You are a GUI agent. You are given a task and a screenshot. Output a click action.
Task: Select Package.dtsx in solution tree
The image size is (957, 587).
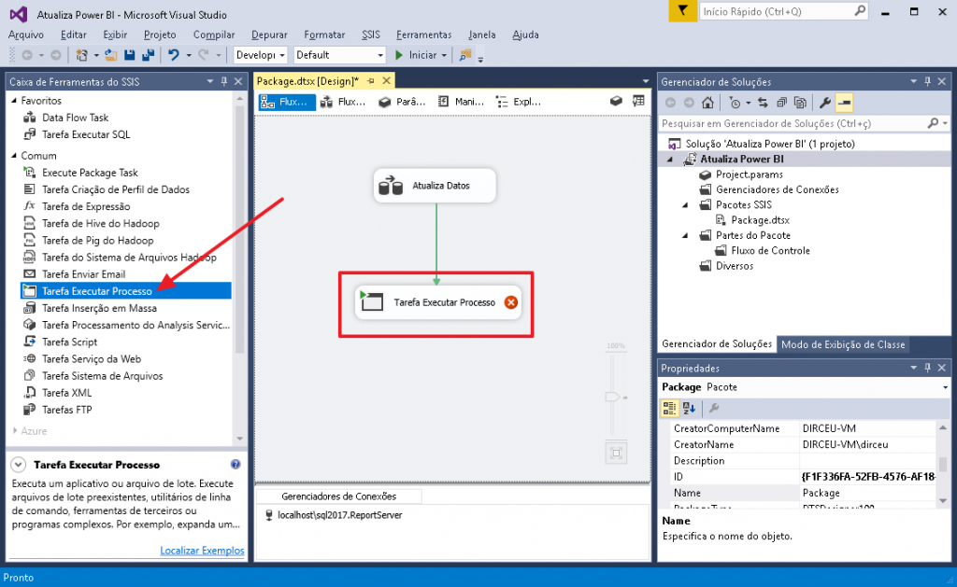(x=760, y=220)
